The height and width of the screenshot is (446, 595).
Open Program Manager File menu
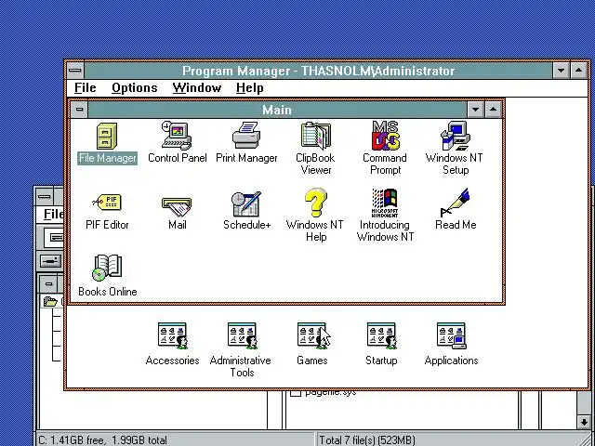click(x=85, y=88)
